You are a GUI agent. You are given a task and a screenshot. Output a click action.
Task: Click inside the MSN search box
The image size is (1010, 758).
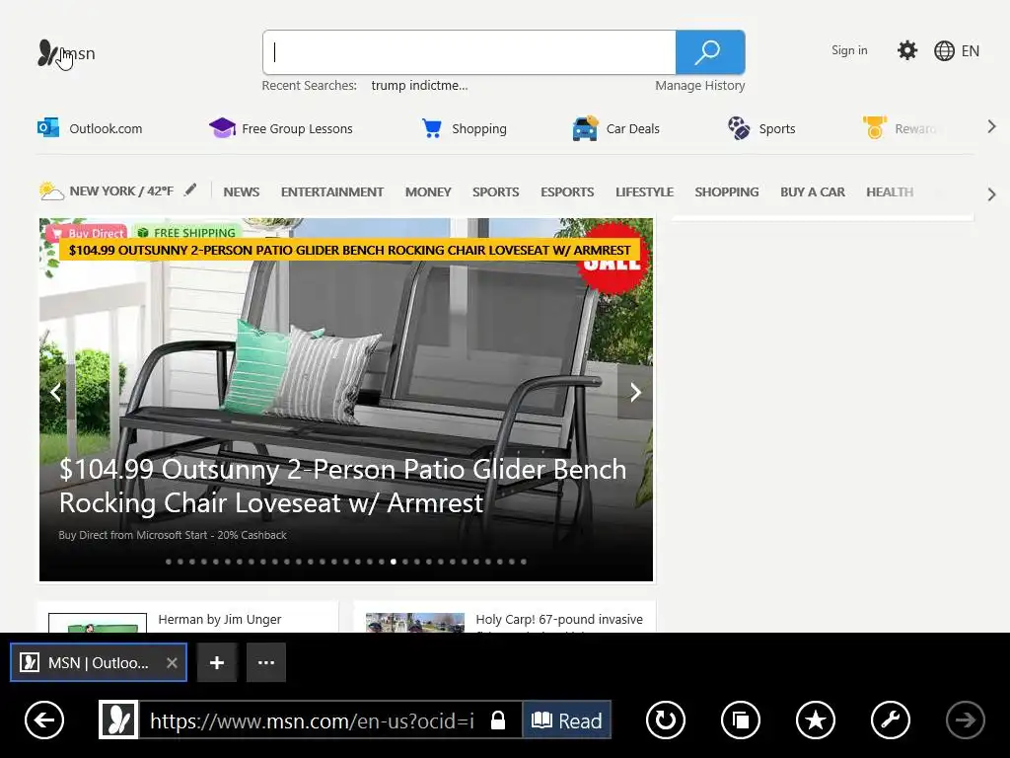(x=469, y=52)
